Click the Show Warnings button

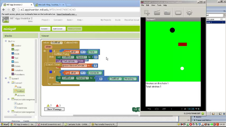pos(54,109)
